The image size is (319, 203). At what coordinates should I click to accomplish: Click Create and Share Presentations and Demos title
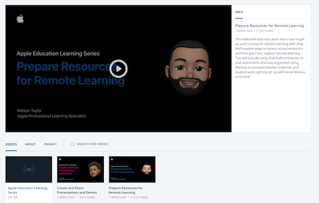click(77, 190)
